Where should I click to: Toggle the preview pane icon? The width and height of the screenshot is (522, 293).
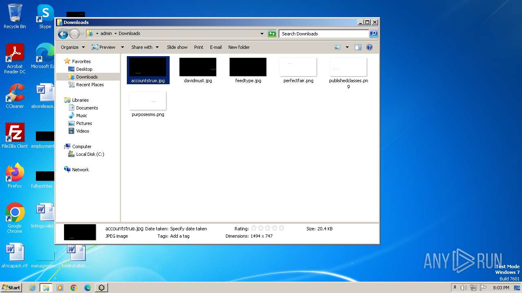click(358, 47)
